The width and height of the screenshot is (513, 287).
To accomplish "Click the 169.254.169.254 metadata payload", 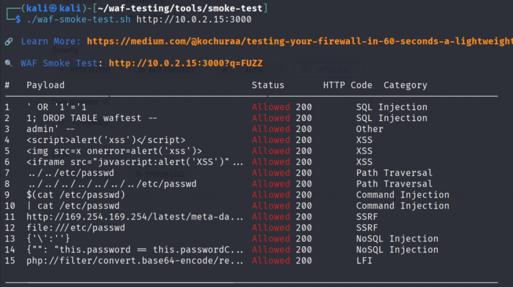I will pyautogui.click(x=135, y=217).
